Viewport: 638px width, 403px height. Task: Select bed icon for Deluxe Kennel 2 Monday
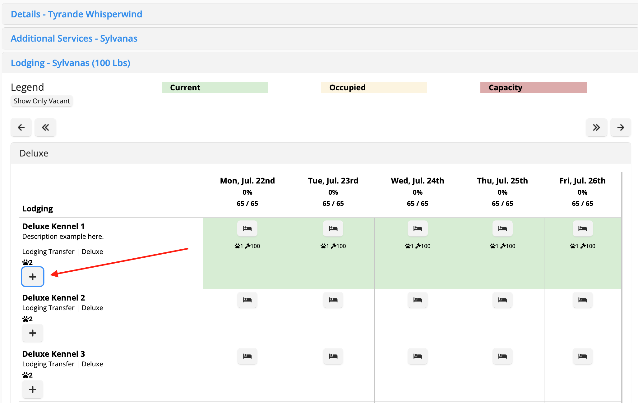pyautogui.click(x=247, y=300)
